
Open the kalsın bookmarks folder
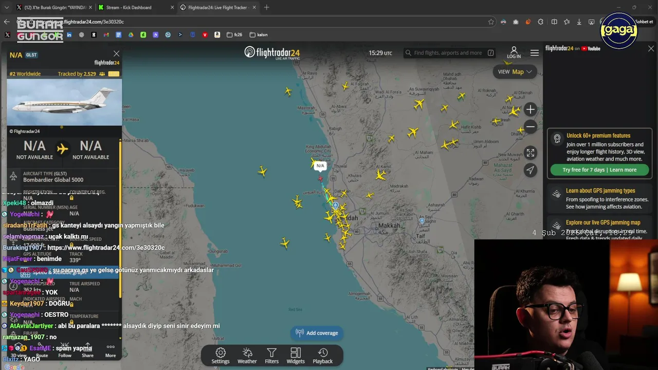259,35
